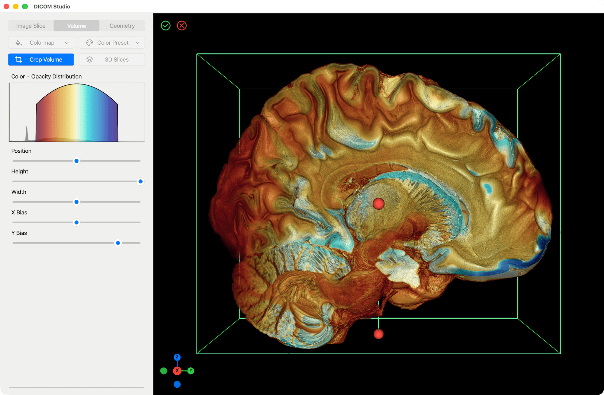The height and width of the screenshot is (395, 604).
Task: Select the Crop Volume tool icon
Action: pyautogui.click(x=18, y=59)
